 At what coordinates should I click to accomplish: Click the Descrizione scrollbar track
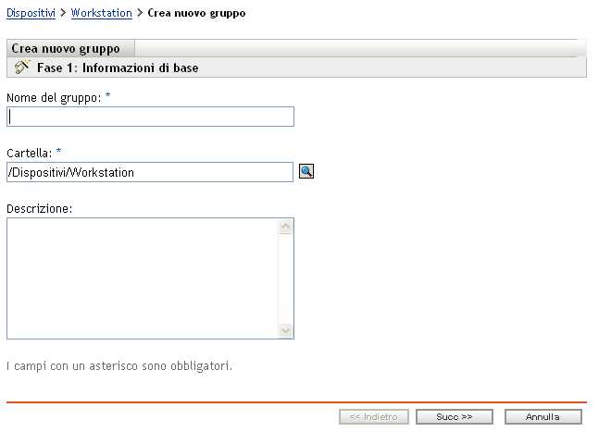286,278
